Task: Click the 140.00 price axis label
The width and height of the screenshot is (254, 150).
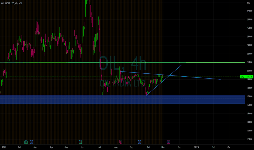Action: [249, 122]
